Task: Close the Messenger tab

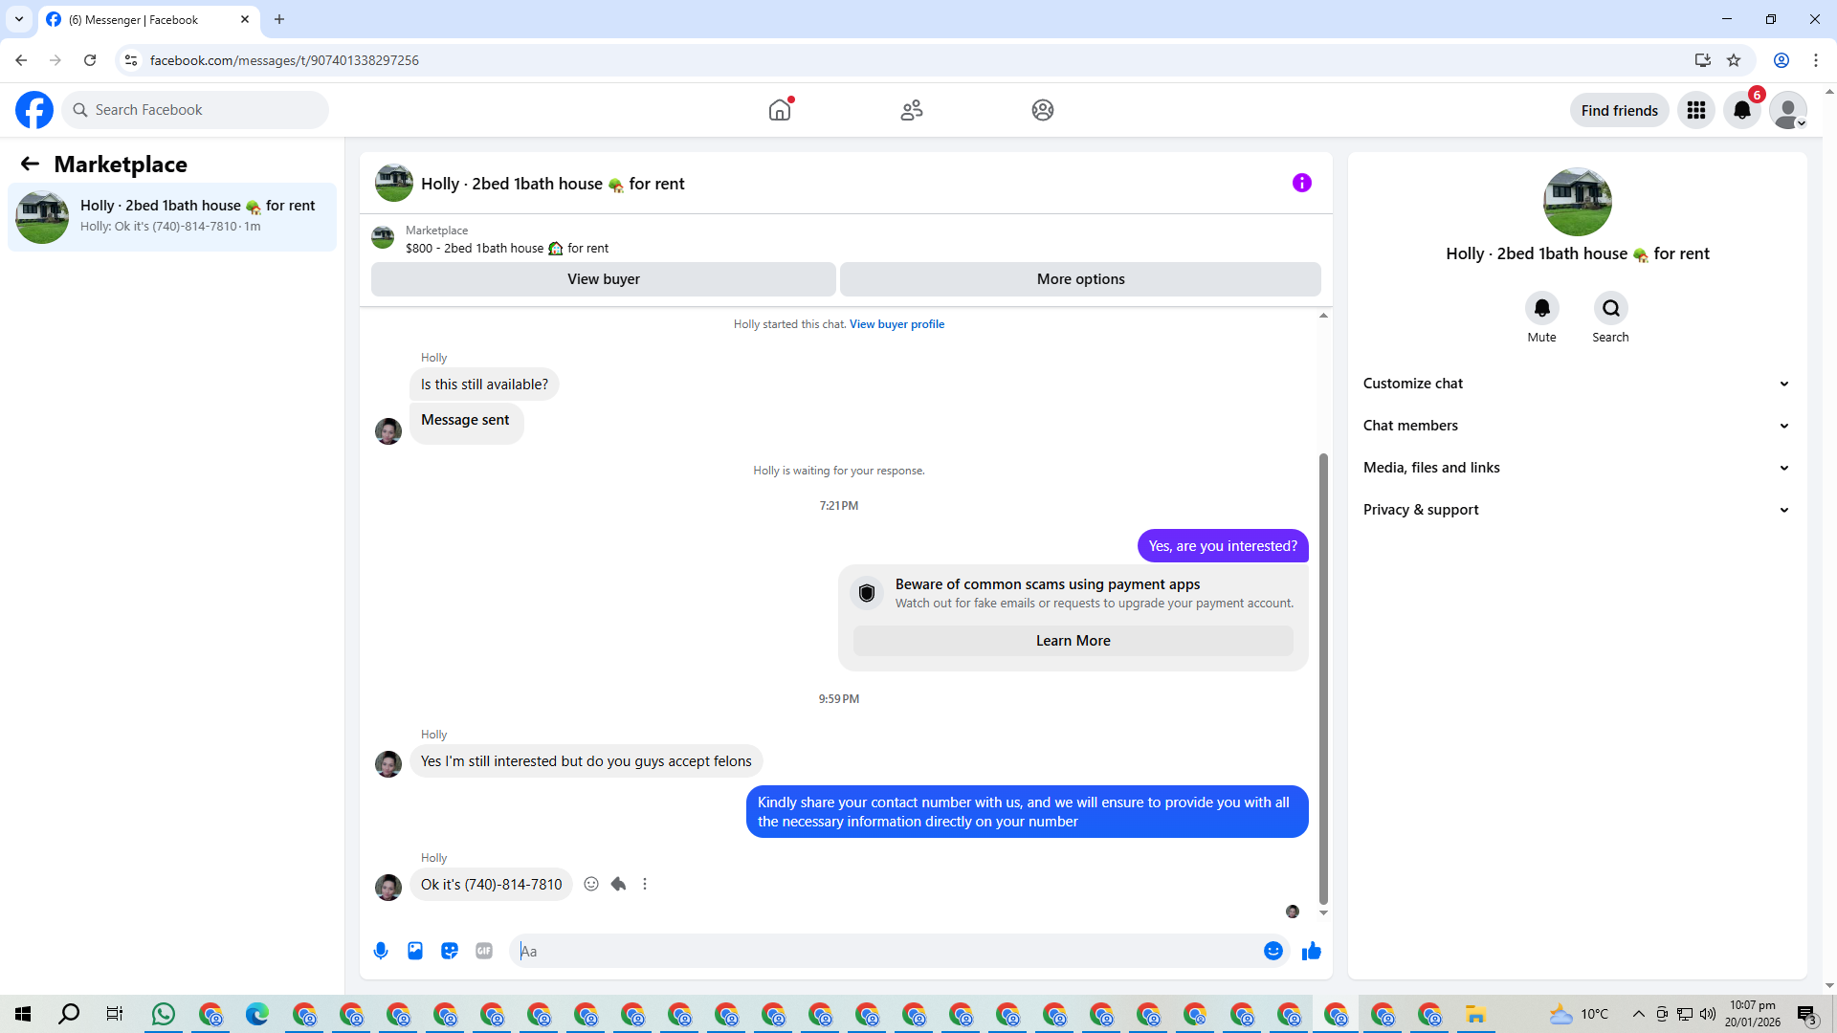Action: [245, 19]
